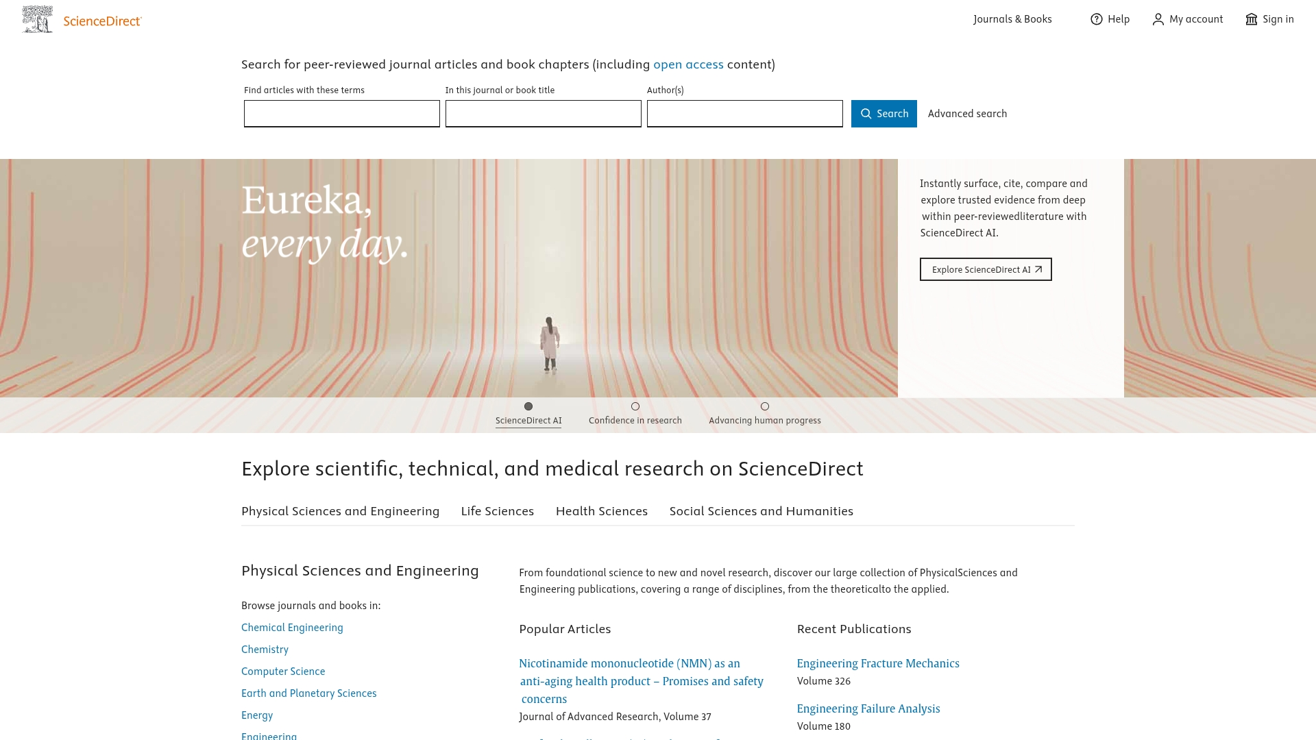Click the ScienceDirect wordmark in the header
Image resolution: width=1316 pixels, height=740 pixels.
pos(101,20)
